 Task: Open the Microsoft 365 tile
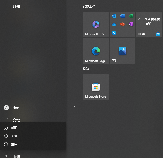(x=96, y=24)
